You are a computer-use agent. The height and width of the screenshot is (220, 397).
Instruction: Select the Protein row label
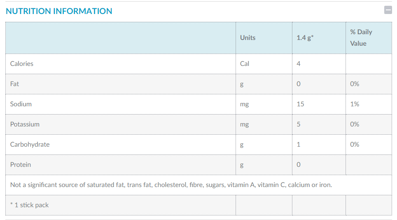(x=21, y=164)
